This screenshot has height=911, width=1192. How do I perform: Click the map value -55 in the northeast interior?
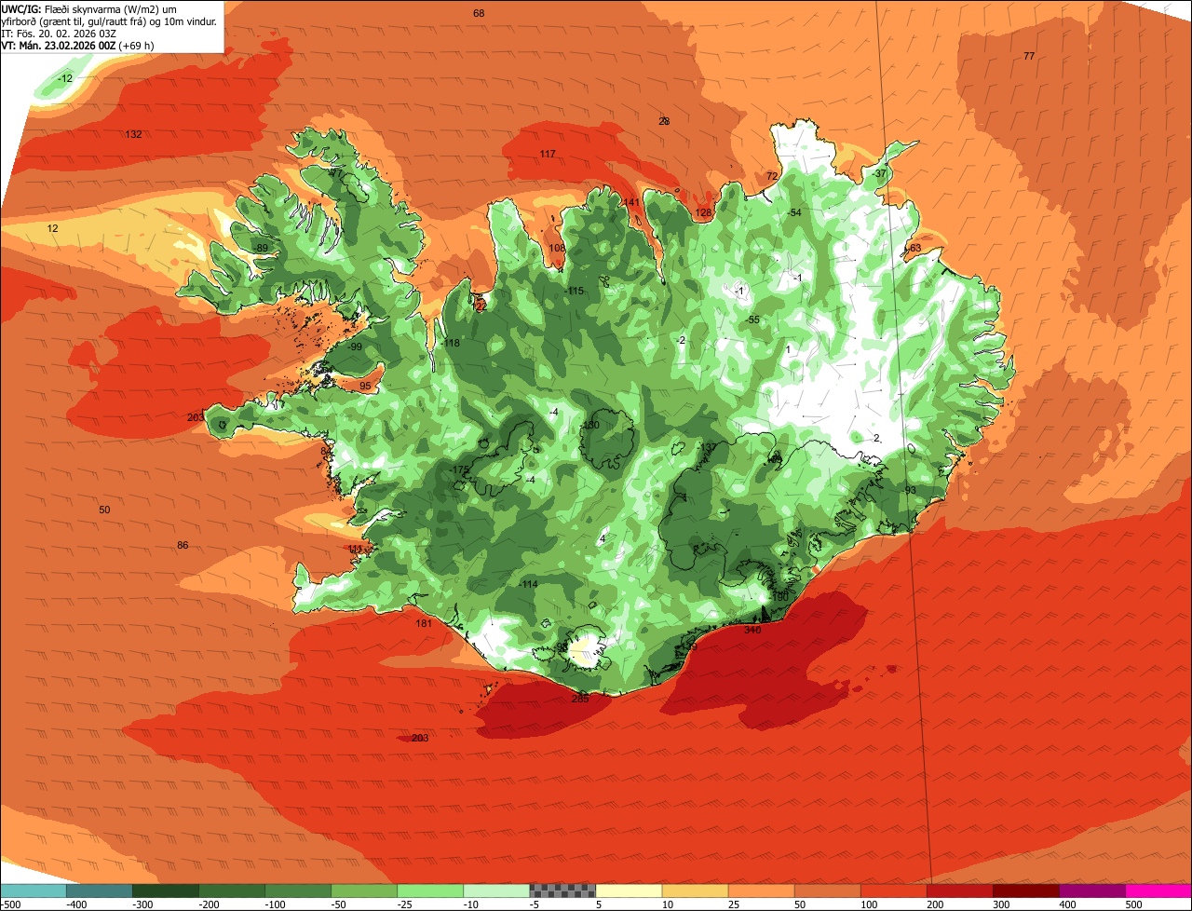coord(752,320)
